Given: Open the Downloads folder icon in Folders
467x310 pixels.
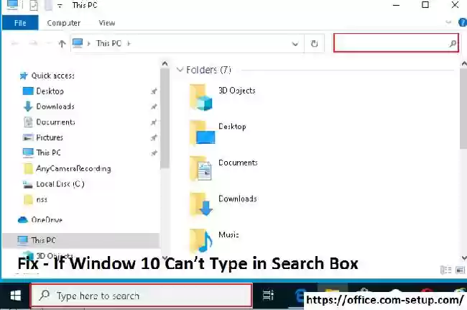Looking at the screenshot, I should 201,204.
